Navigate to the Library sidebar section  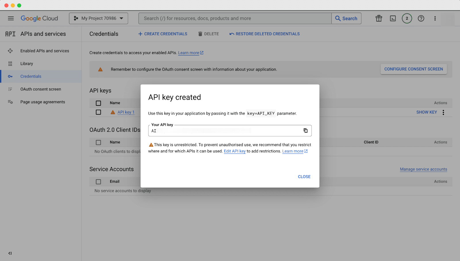click(x=27, y=64)
